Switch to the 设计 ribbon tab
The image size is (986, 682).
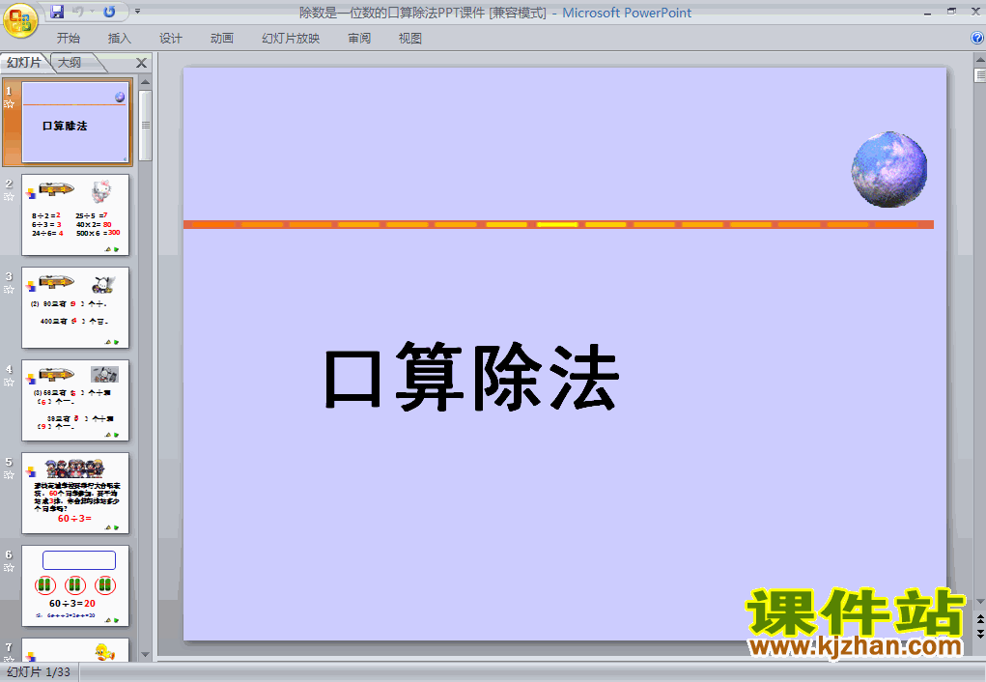[x=170, y=39]
